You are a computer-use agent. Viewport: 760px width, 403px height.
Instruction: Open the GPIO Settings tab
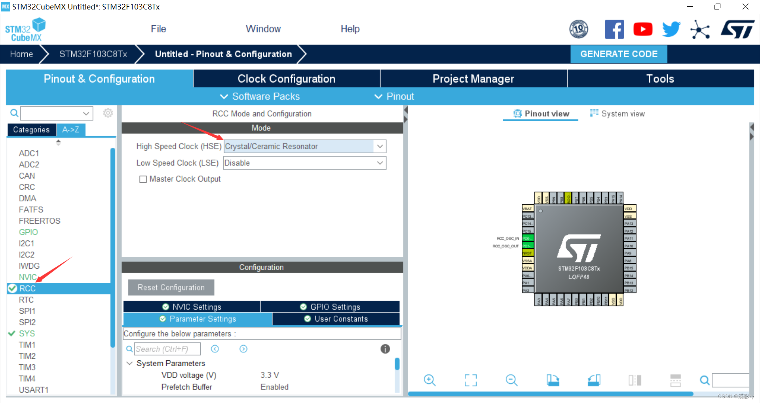[330, 307]
